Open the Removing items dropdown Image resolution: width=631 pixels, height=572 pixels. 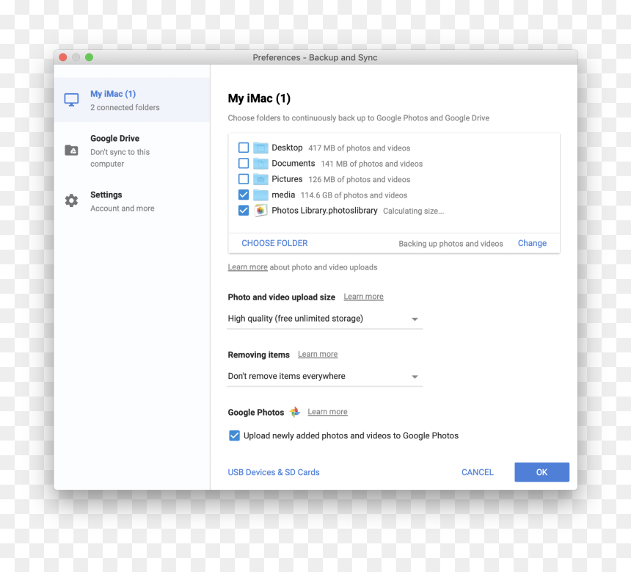point(325,377)
